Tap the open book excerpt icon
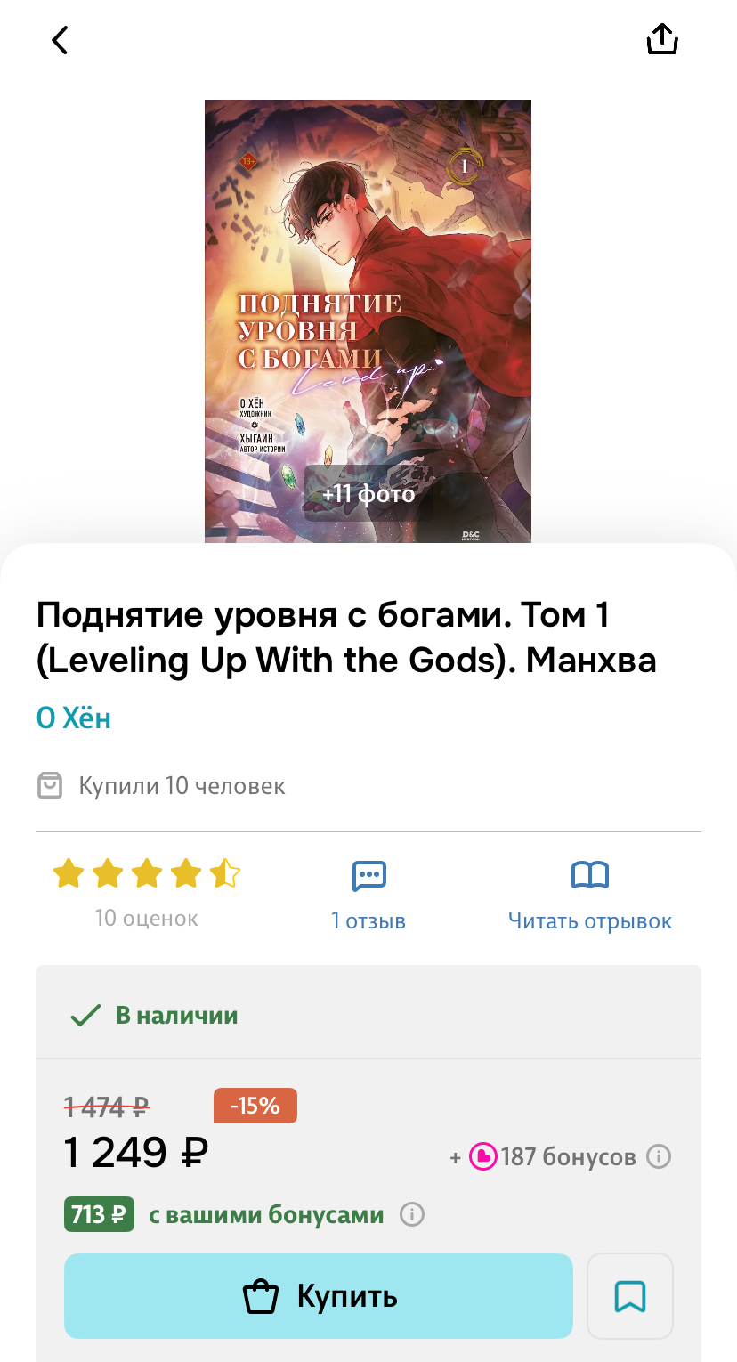The height and width of the screenshot is (1362, 737). pos(589,876)
